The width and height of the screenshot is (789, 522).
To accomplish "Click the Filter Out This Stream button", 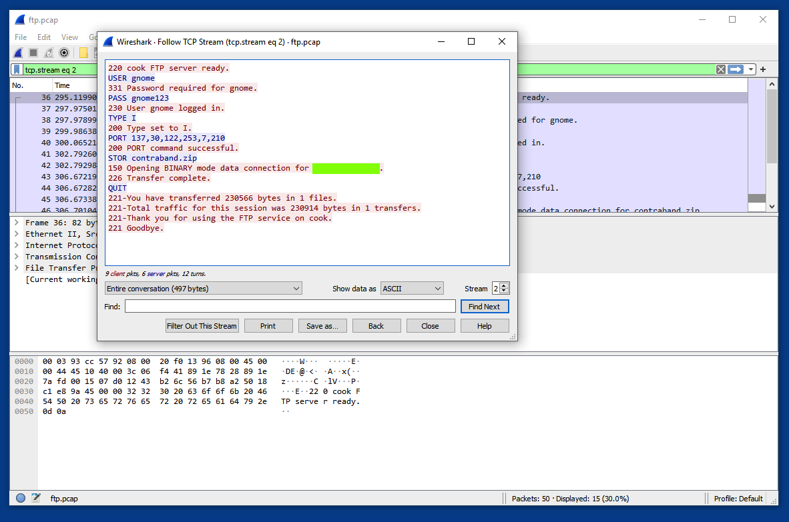I will (202, 326).
